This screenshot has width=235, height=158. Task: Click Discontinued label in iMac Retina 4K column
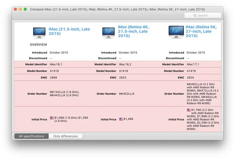pyautogui.click(x=107, y=58)
